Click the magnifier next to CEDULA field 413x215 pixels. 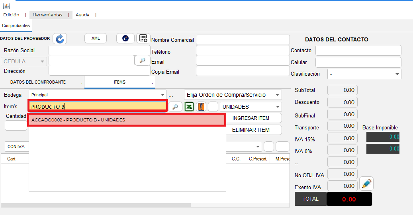(142, 60)
